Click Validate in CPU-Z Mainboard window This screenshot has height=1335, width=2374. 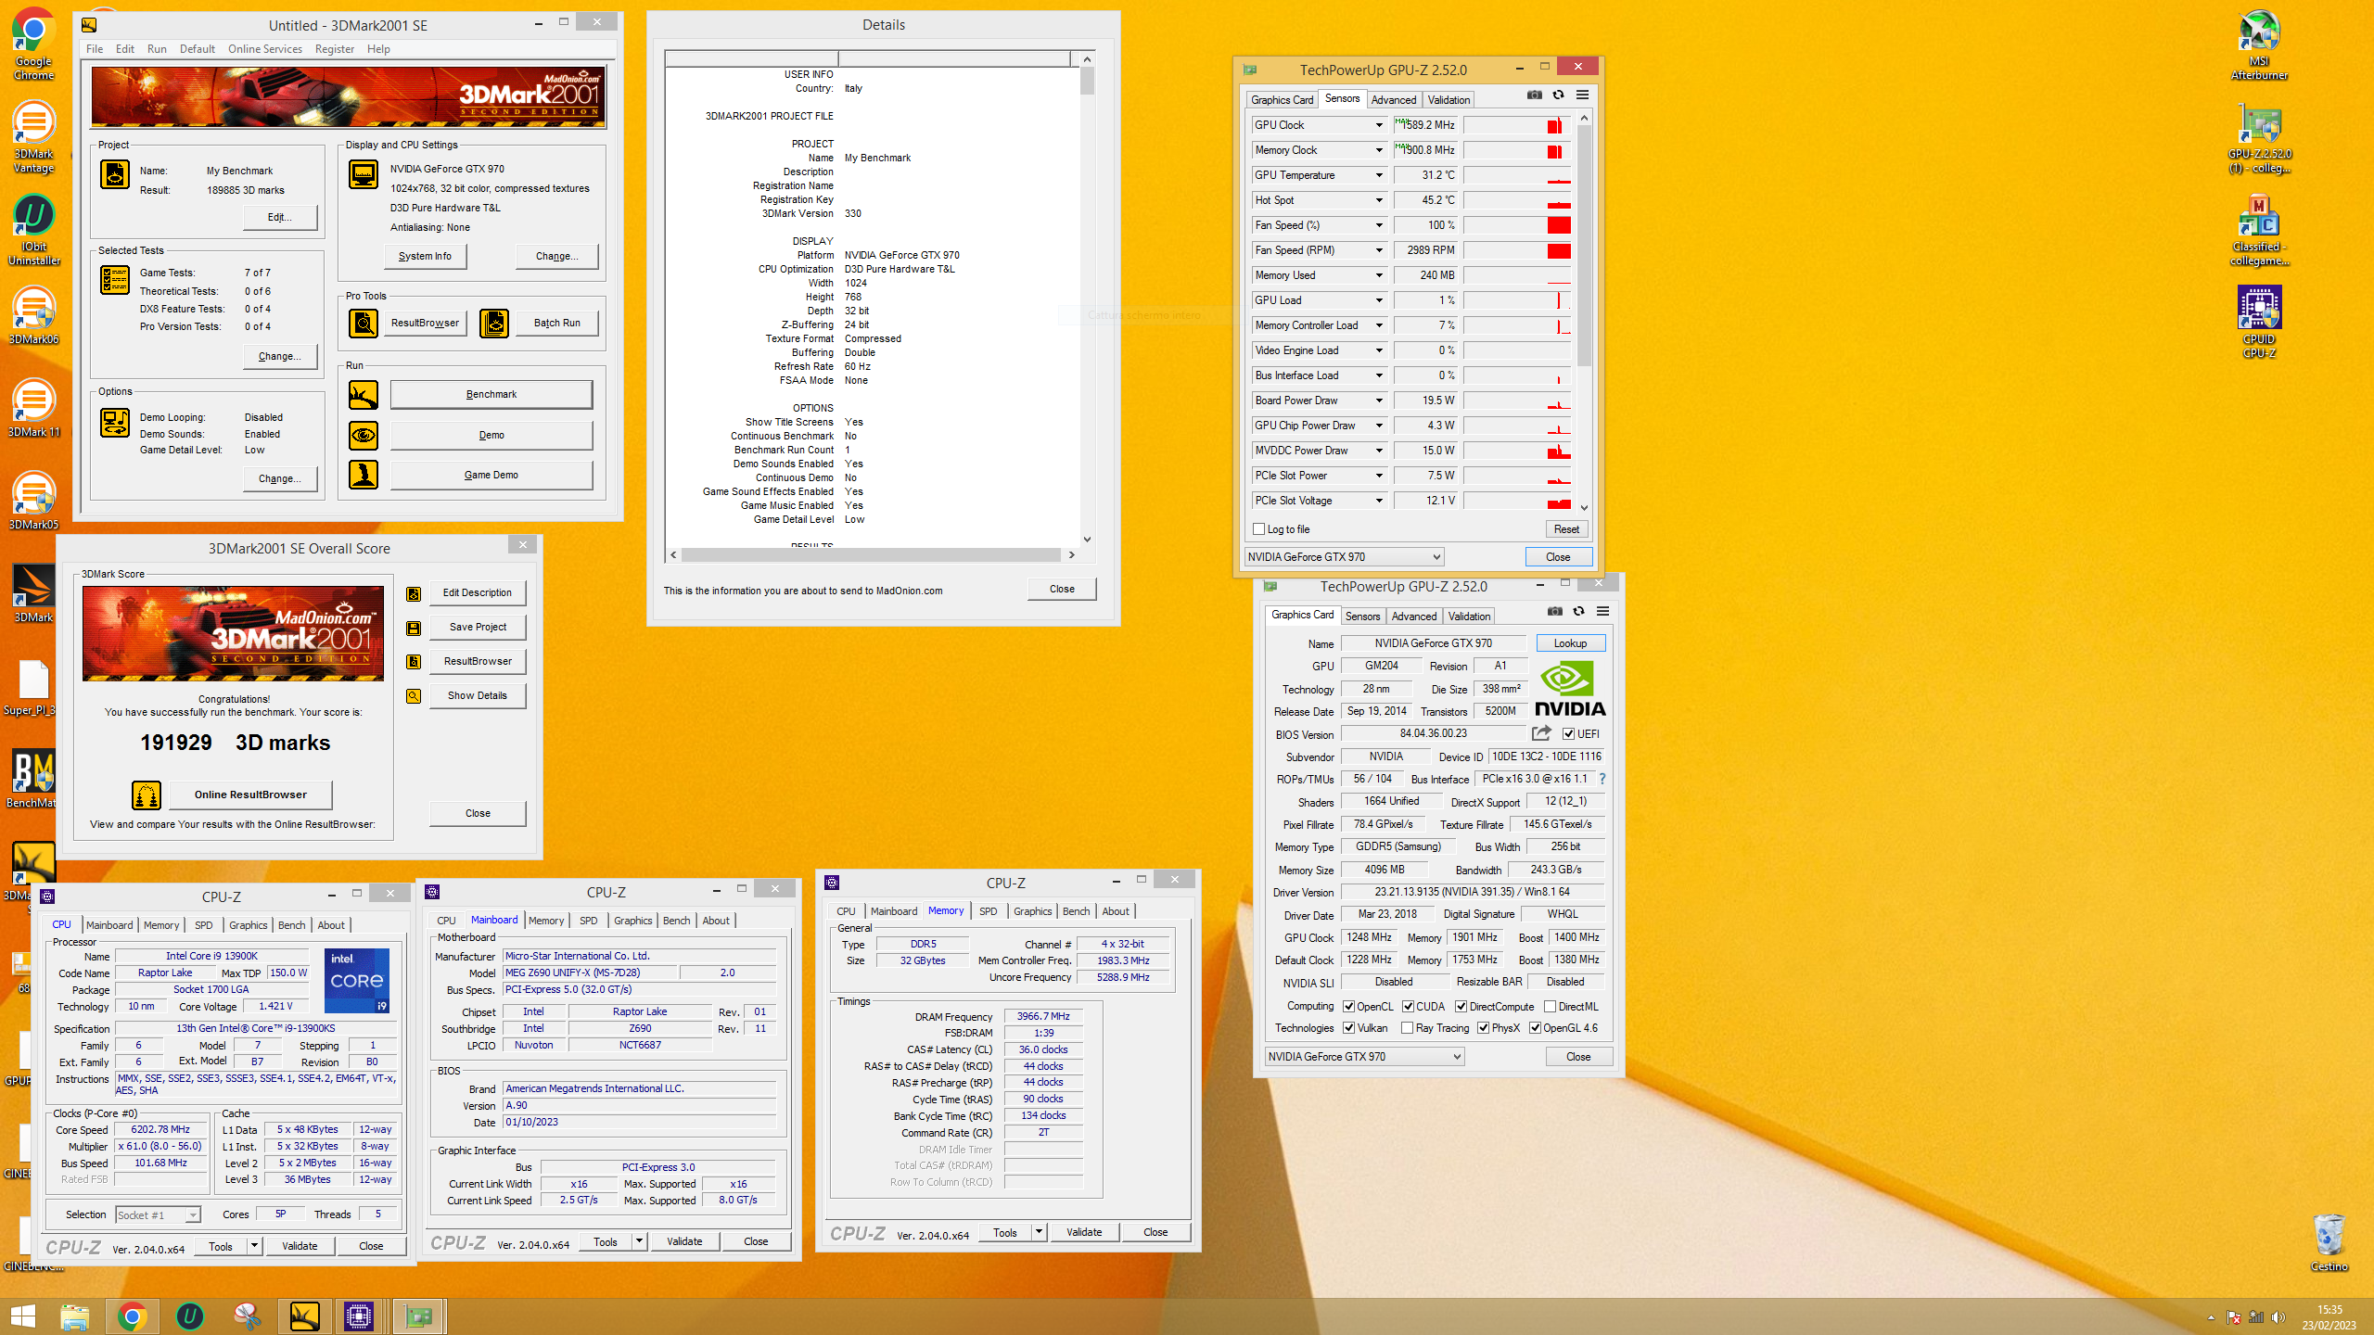[684, 1242]
